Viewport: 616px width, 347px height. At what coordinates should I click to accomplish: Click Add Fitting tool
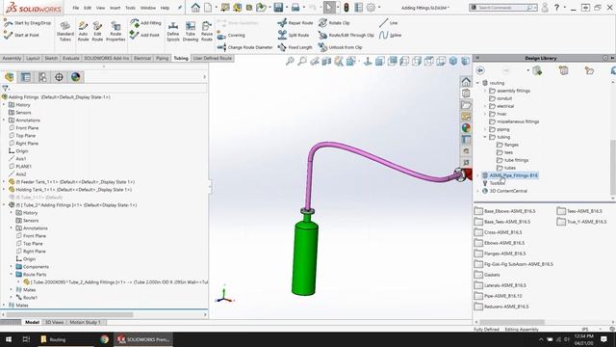(145, 23)
